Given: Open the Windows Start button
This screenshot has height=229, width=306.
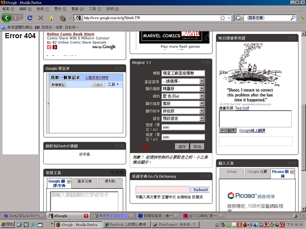Looking at the screenshot, I should point(8,224).
